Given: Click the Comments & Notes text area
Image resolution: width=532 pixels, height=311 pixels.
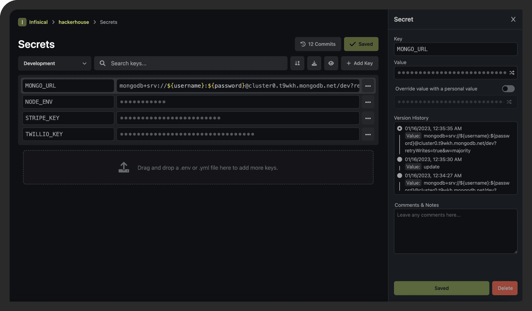Looking at the screenshot, I should coord(455,231).
